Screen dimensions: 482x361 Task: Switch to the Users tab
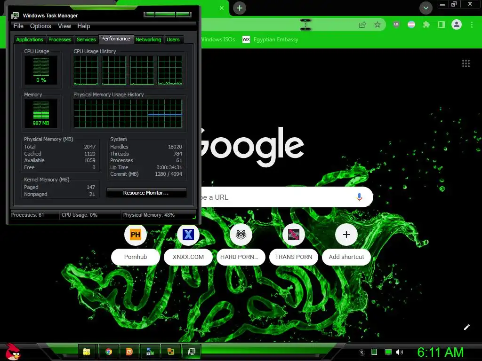point(173,39)
